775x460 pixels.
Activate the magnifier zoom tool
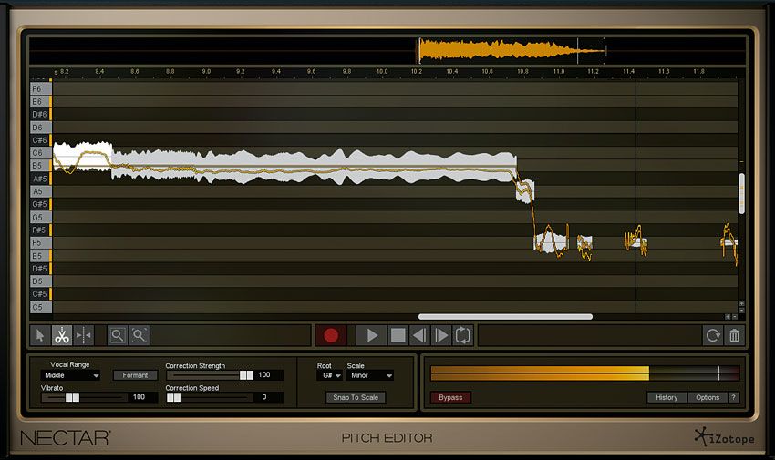[x=117, y=335]
